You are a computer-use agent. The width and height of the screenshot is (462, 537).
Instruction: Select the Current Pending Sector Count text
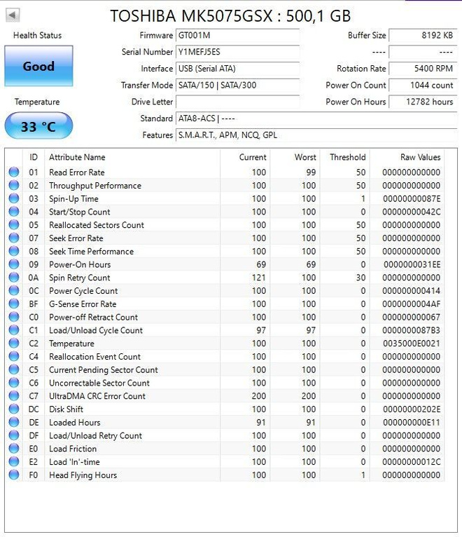104,370
